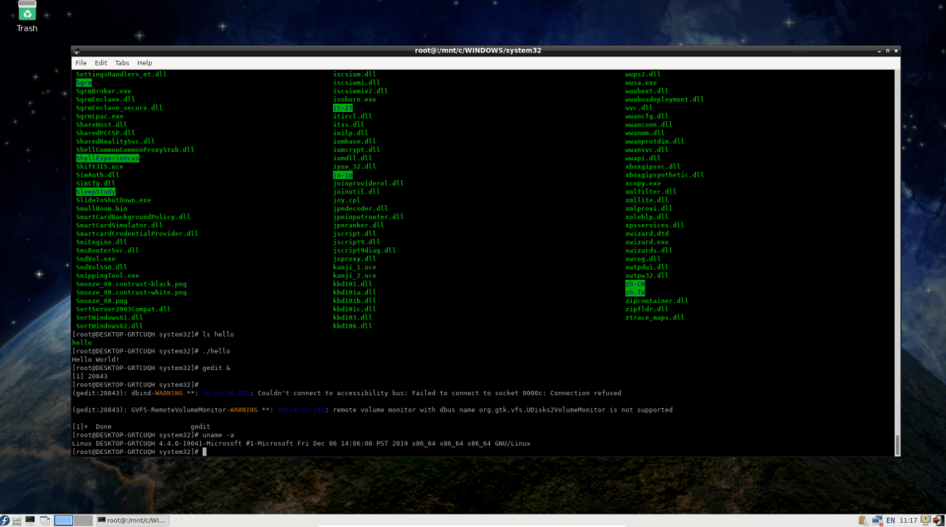Screen dimensions: 946x527
Task: Open the Edit menu of the terminal
Action: [100, 62]
